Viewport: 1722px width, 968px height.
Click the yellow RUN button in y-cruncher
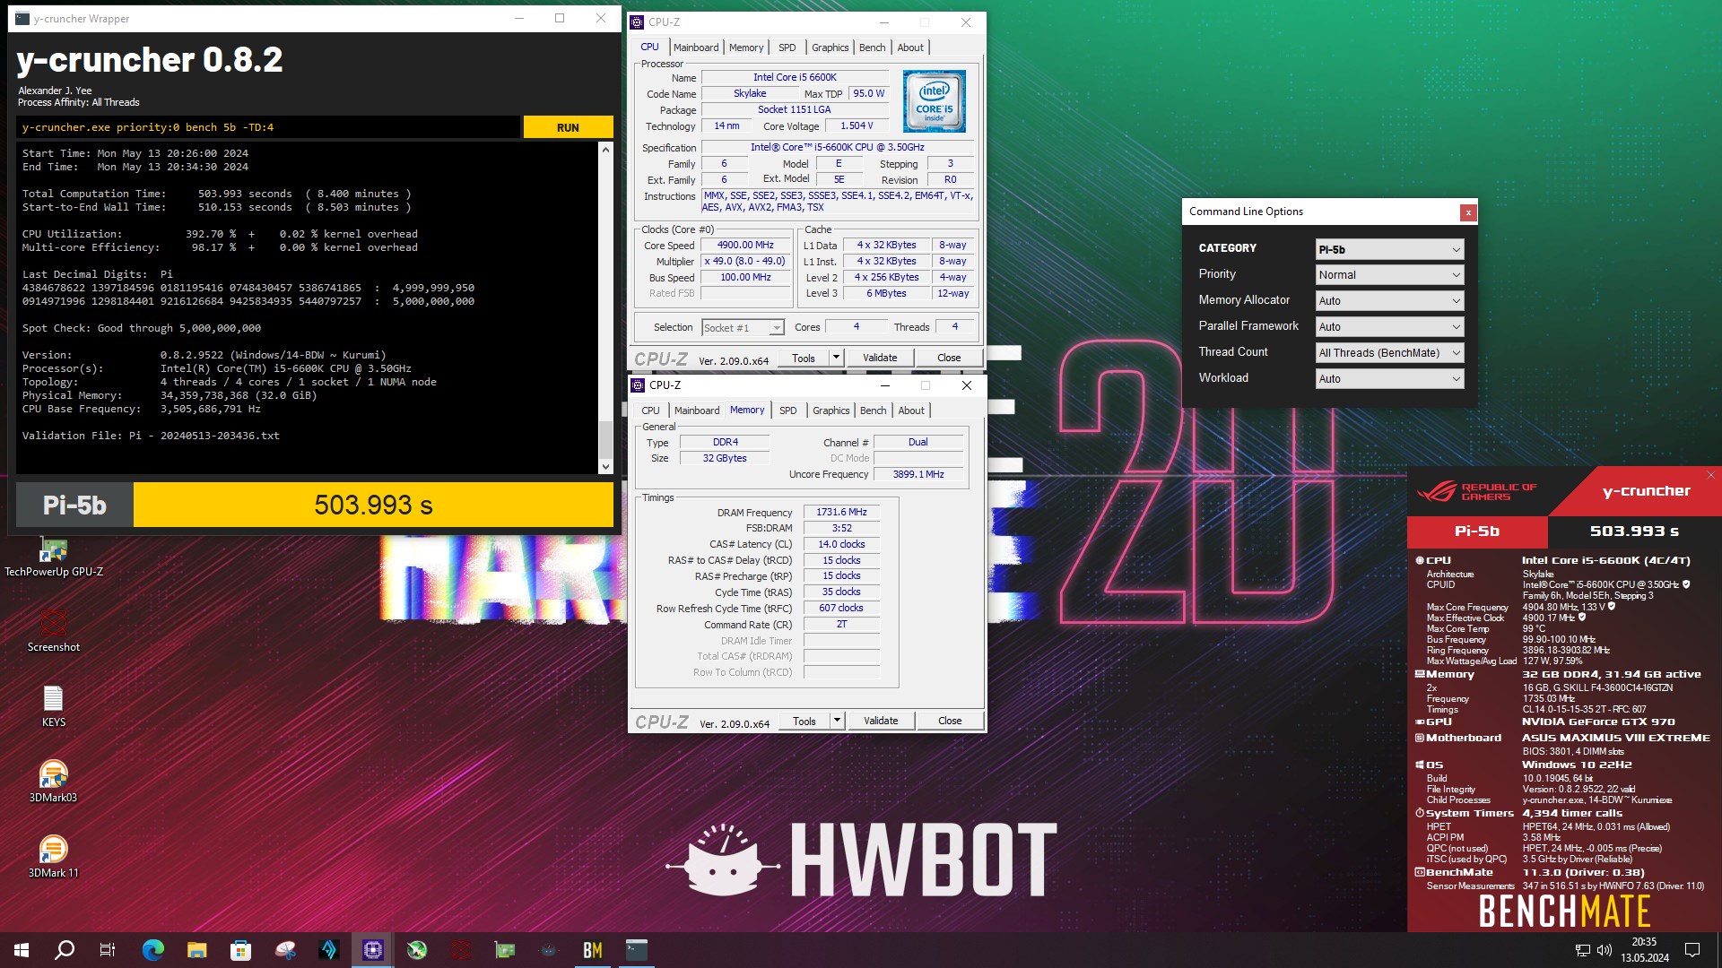(568, 127)
